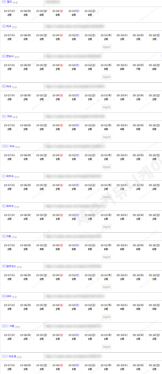Expand 더보기 below 피부과 row with all 2위
This screenshot has height=374, width=162.
coord(107,197)
